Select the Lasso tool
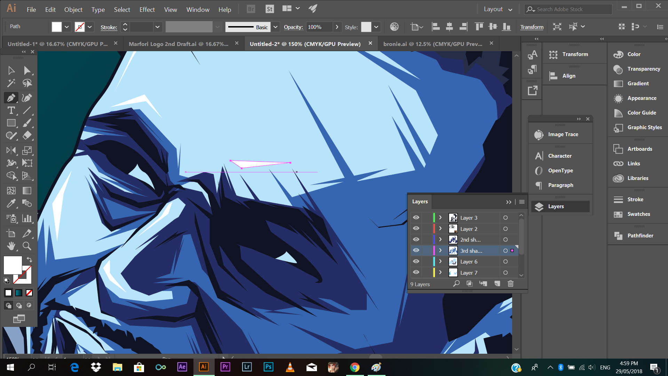This screenshot has width=668, height=376. click(x=27, y=83)
